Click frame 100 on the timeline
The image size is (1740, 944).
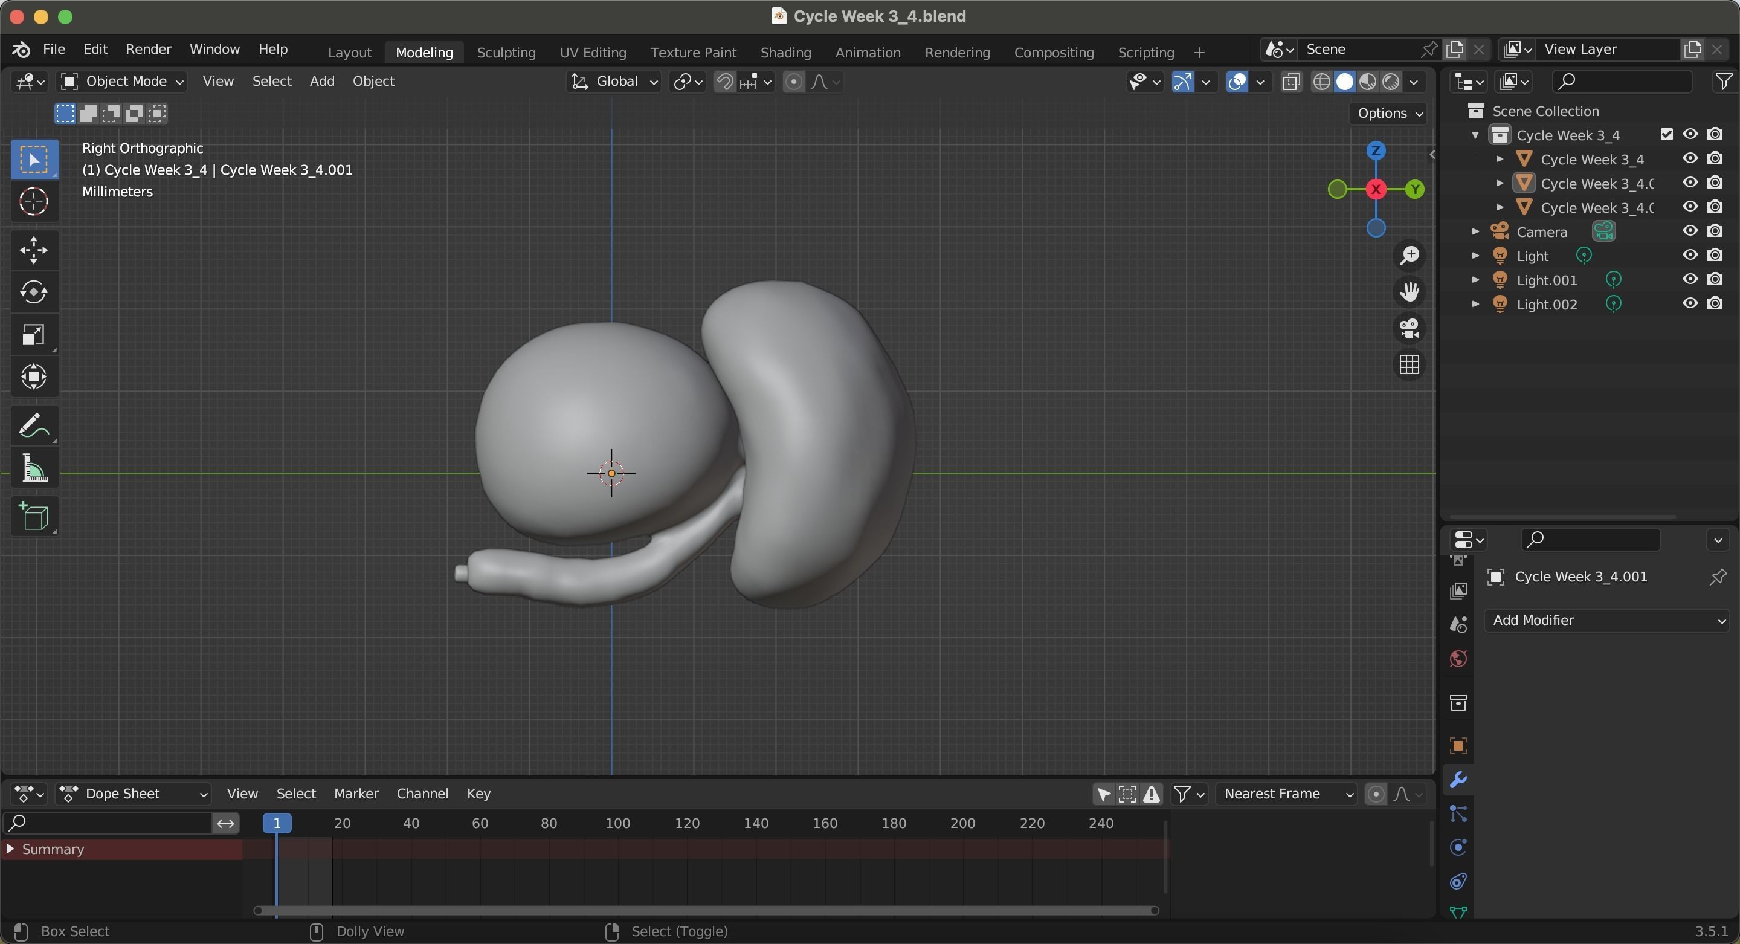(617, 823)
